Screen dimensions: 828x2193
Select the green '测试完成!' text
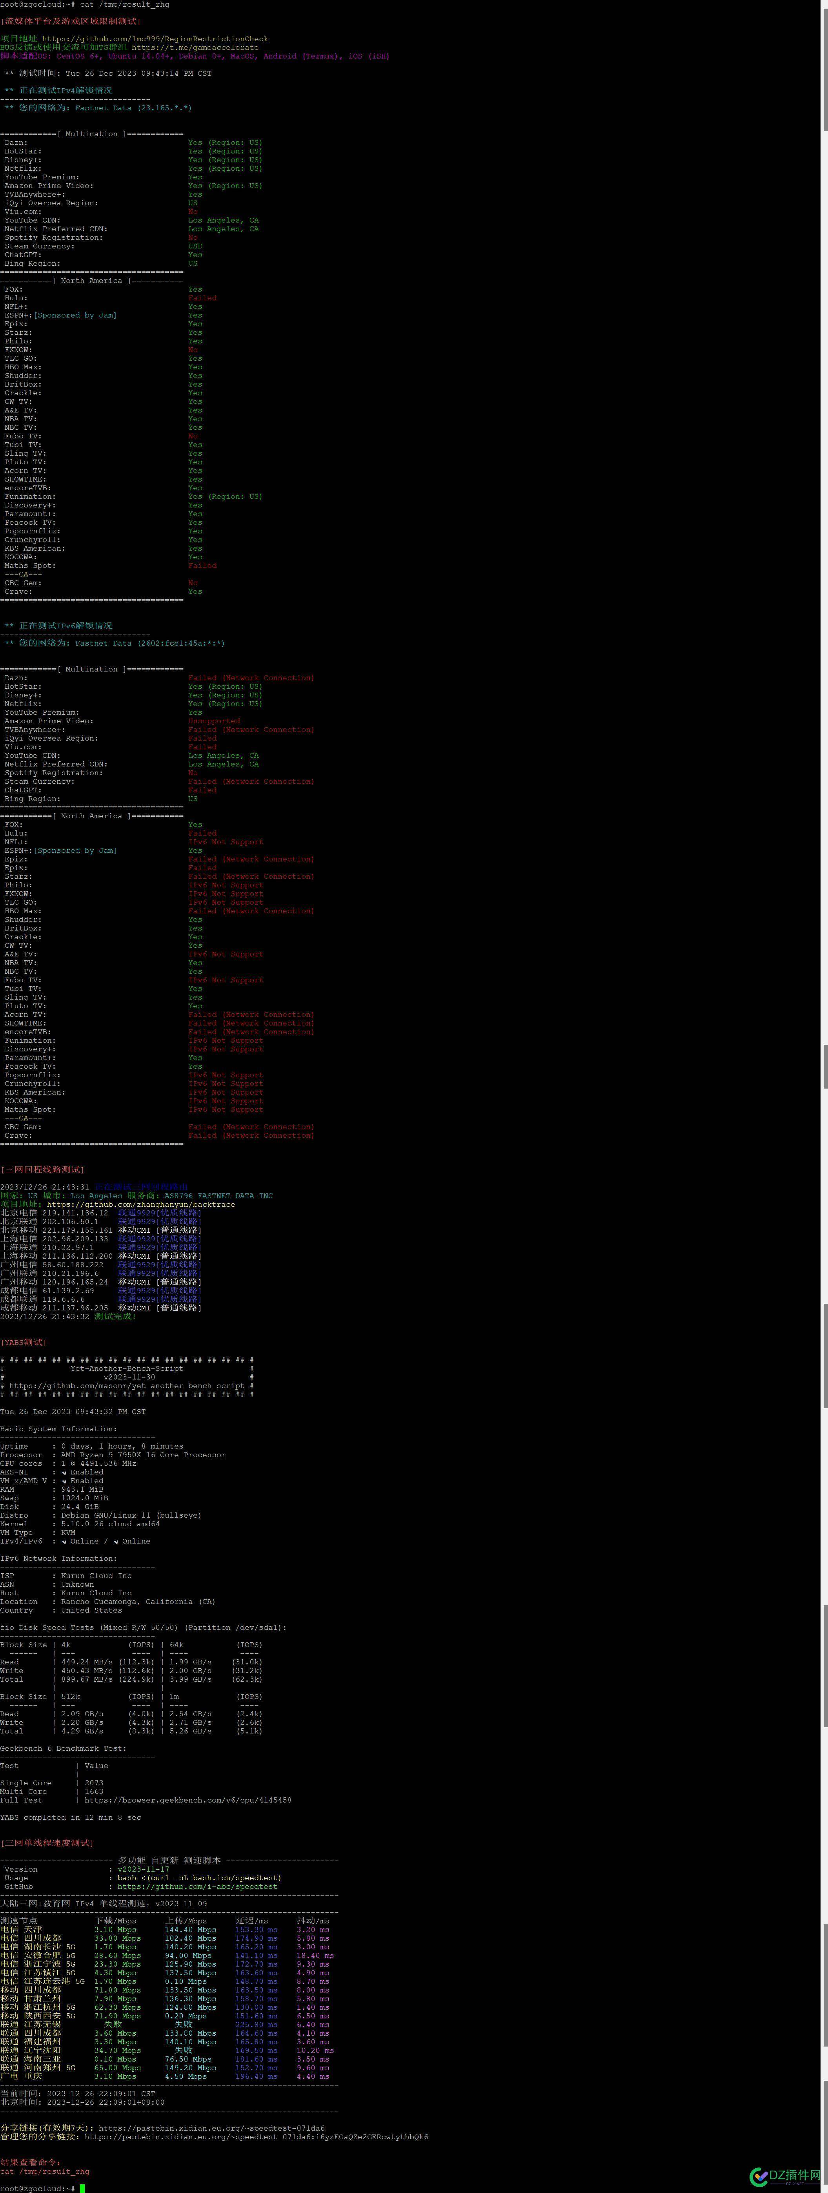pos(115,1316)
